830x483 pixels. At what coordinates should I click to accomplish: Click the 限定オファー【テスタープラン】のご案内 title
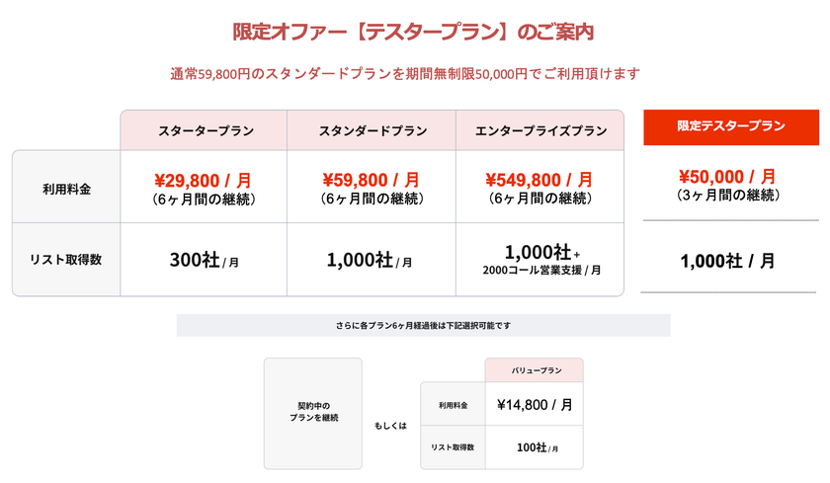coord(413,32)
